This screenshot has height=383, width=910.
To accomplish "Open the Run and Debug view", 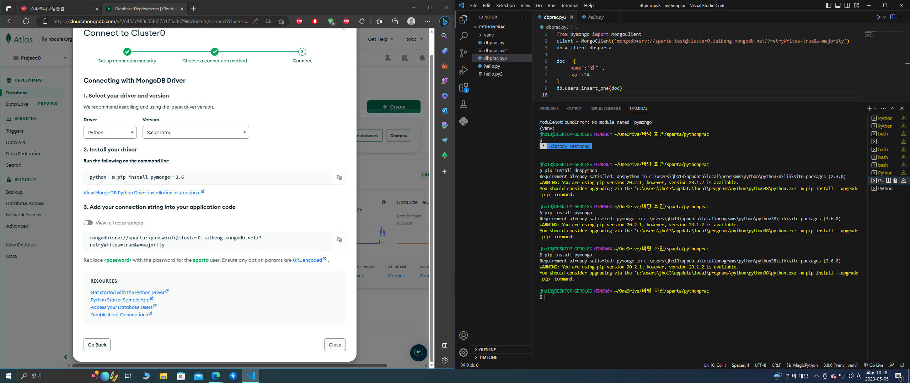I will click(464, 70).
